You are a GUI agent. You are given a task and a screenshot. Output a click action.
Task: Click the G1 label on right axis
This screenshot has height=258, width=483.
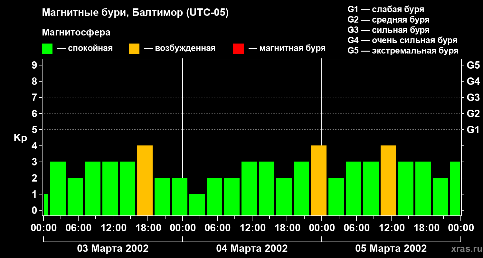(x=473, y=130)
